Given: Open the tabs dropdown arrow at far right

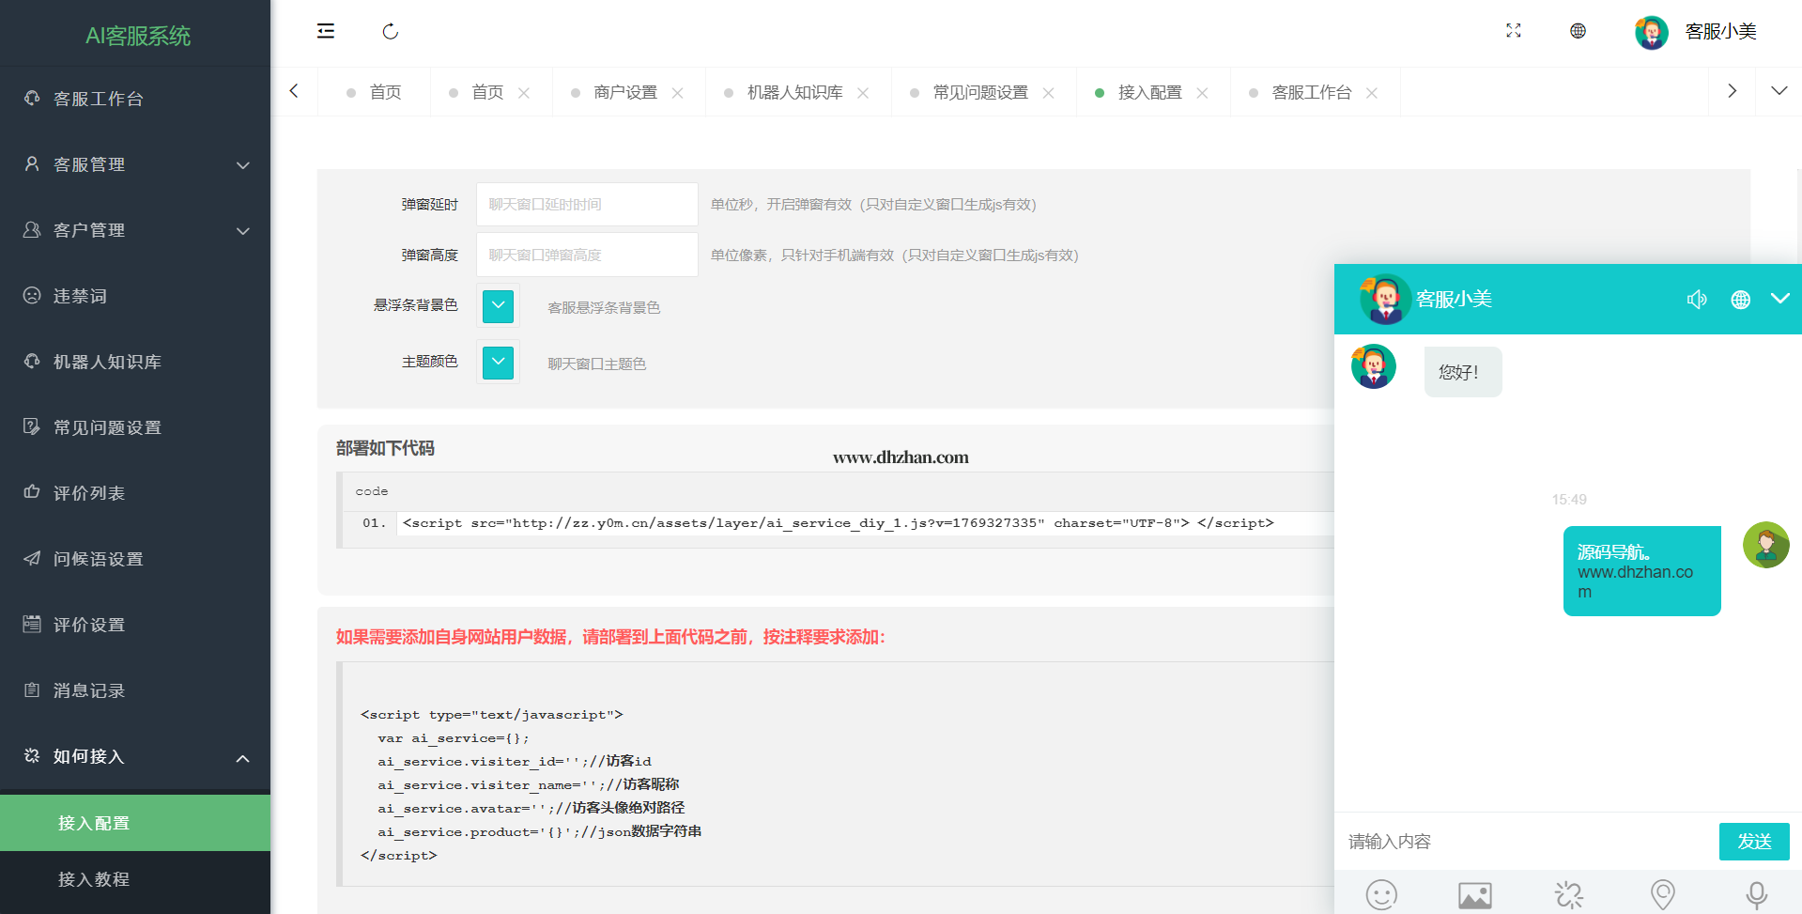Looking at the screenshot, I should 1779,91.
